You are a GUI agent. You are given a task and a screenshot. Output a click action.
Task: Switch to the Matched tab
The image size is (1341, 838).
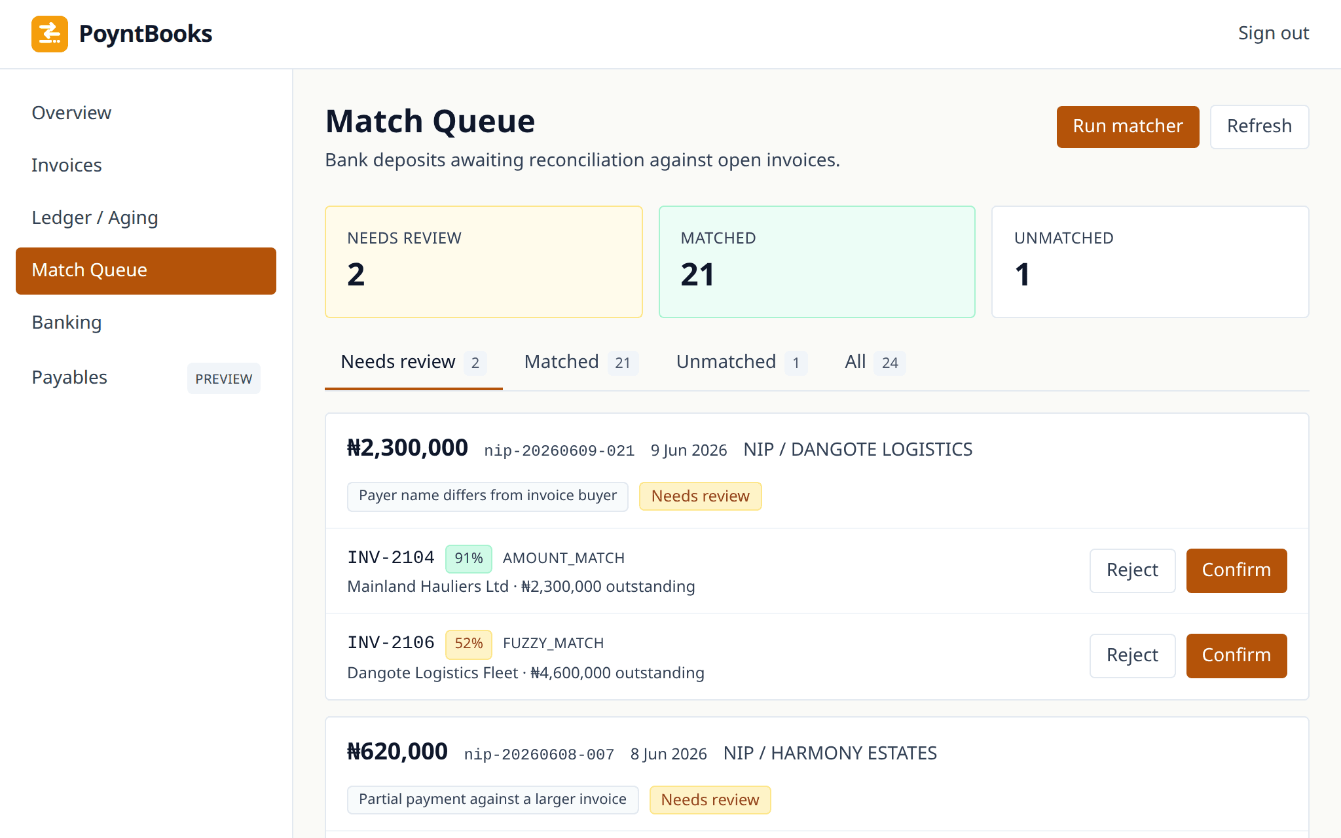point(581,362)
